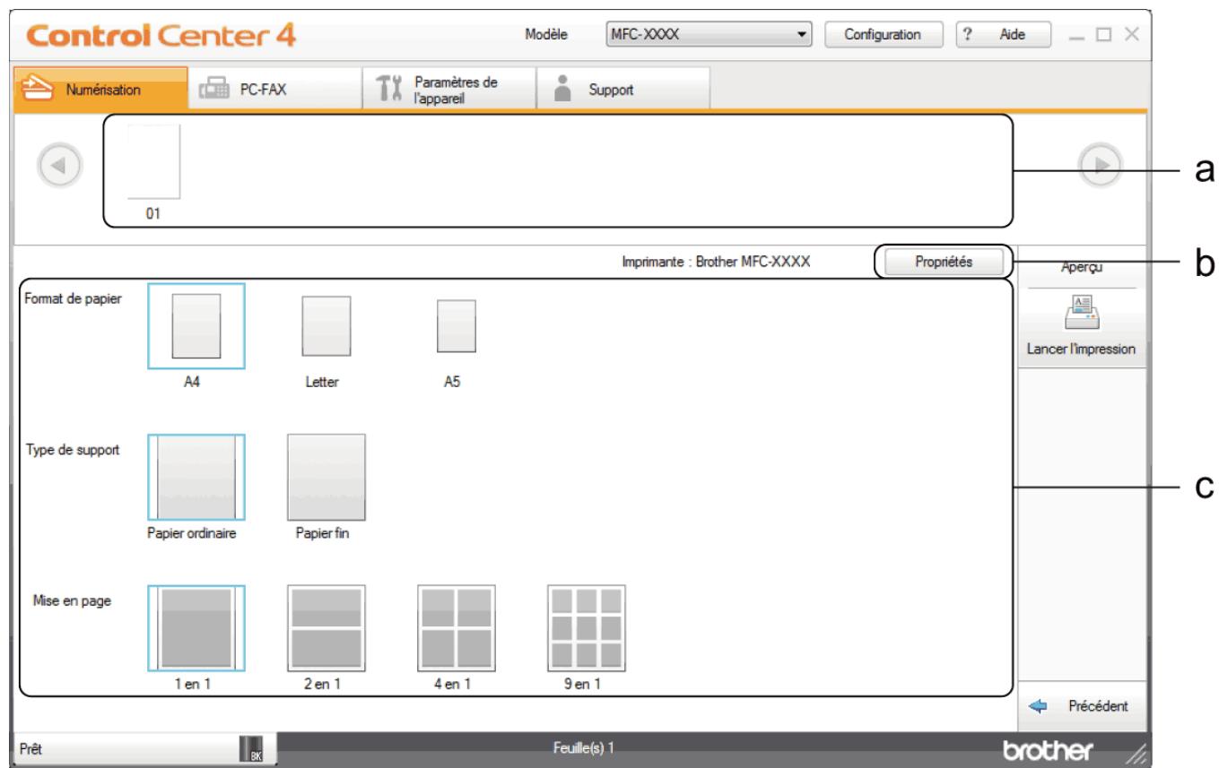The image size is (1219, 768).
Task: Select Papier ordinaire media type
Action: click(196, 477)
